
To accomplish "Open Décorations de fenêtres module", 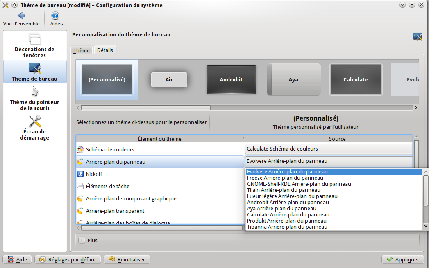I will [x=35, y=45].
